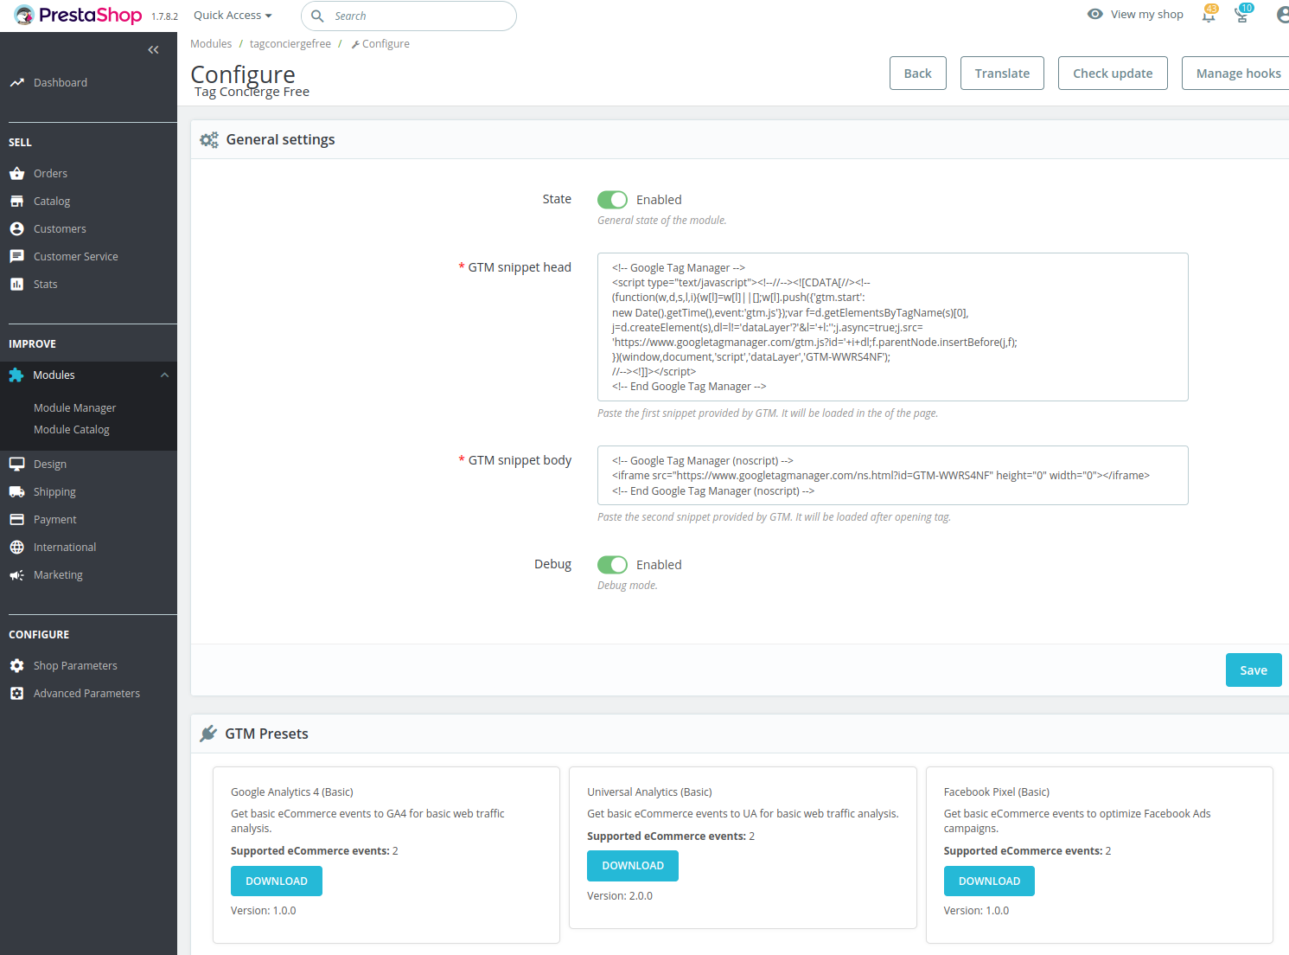Click the Marketing megaphone icon
The image size is (1289, 955).
[16, 575]
